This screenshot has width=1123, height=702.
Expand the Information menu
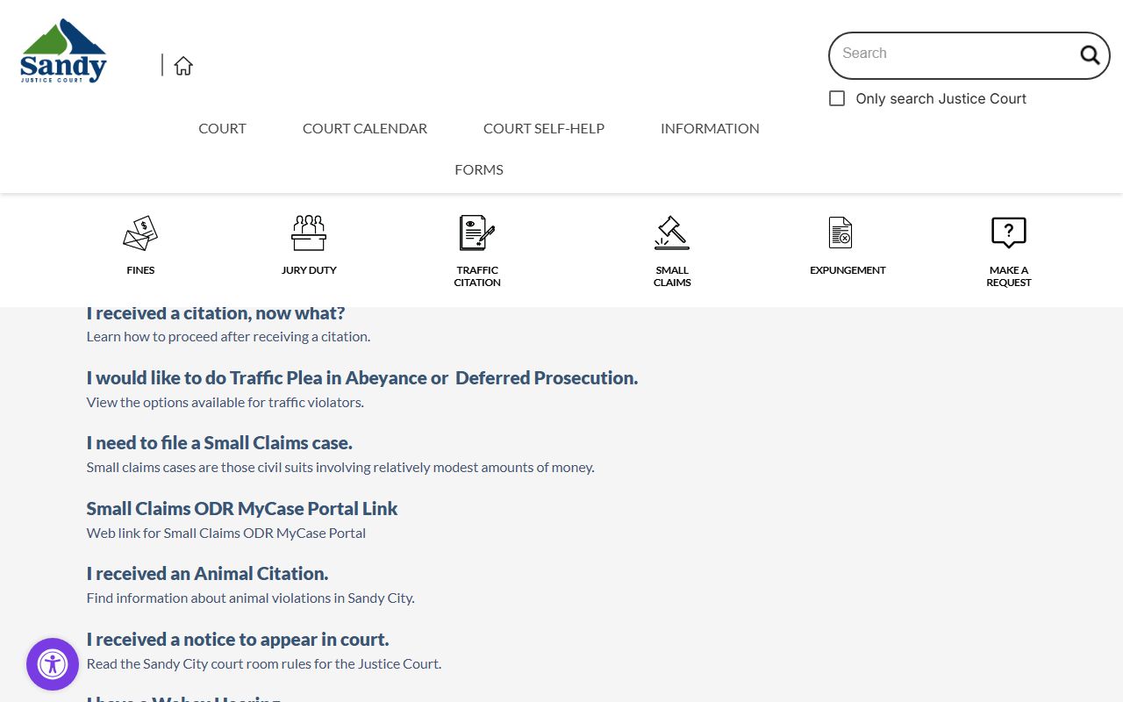(x=710, y=128)
